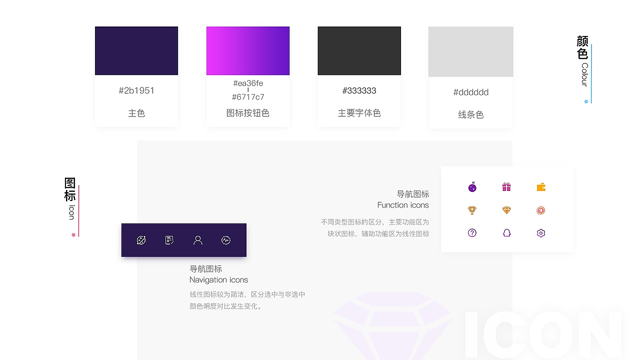Image resolution: width=640 pixels, height=360 pixels.
Task: Click the 颜色 section heading
Action: pyautogui.click(x=582, y=47)
